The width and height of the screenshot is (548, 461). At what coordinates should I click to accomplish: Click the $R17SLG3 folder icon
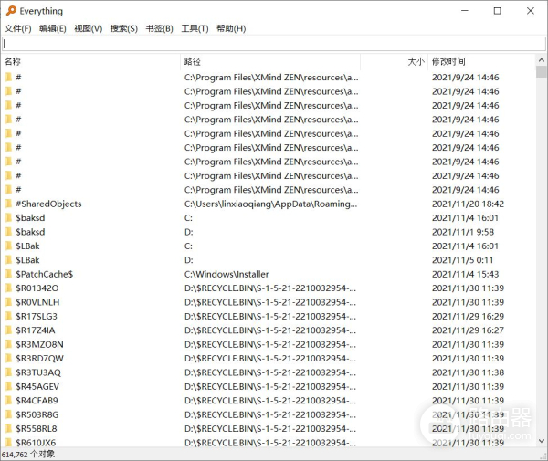(9, 316)
